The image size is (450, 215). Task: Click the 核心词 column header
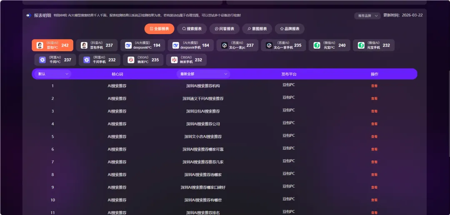click(117, 74)
